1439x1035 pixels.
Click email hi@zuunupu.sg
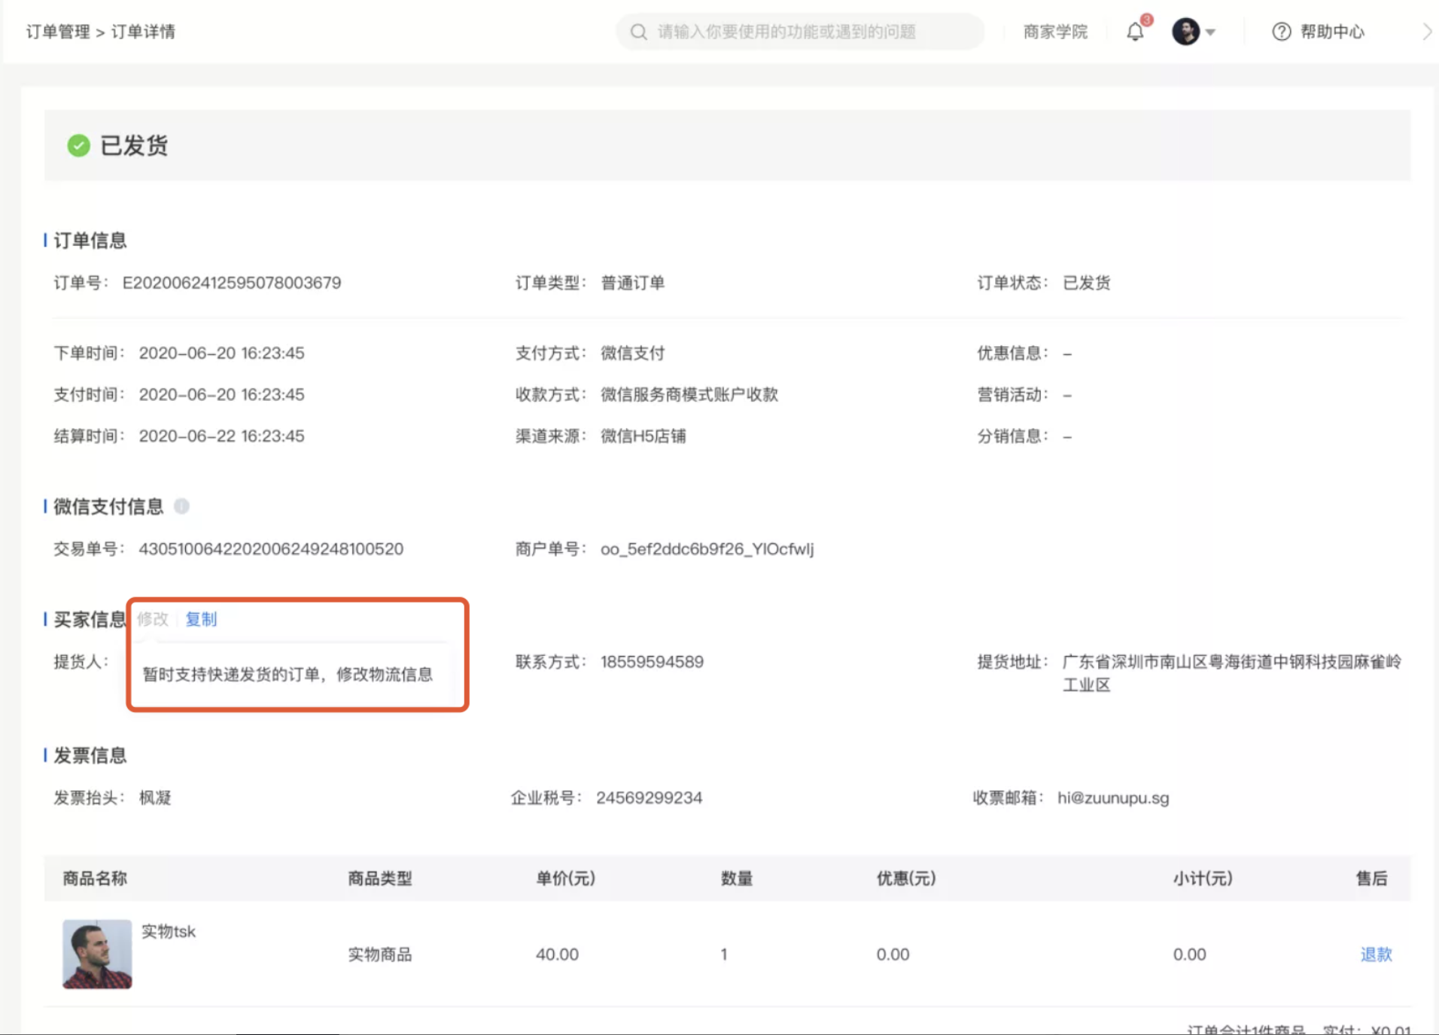point(1113,798)
